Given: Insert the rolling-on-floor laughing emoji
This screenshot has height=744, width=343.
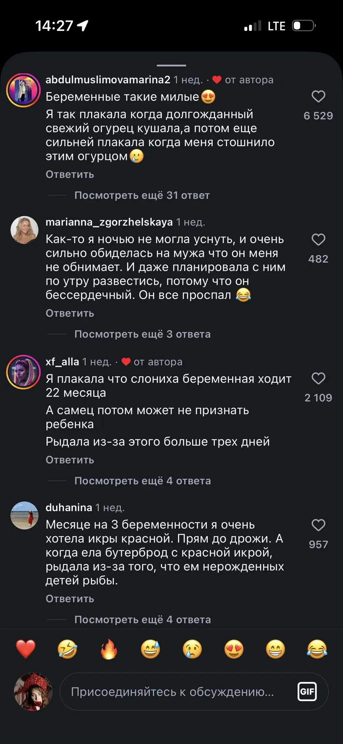Looking at the screenshot, I should click(67, 649).
